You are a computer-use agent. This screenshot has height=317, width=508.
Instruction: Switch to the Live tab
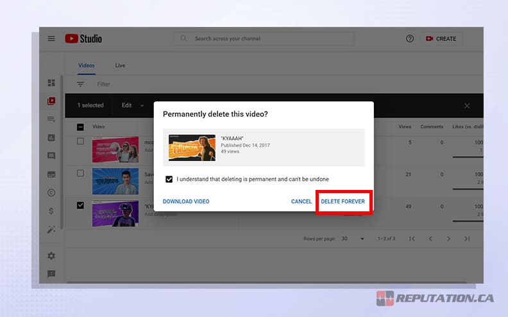(x=120, y=65)
